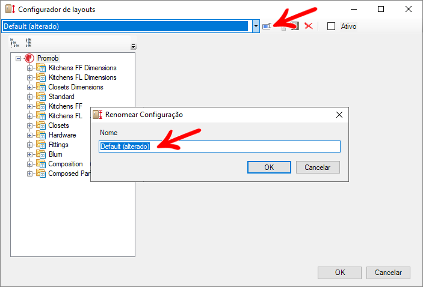Confirm rename with the dialog OK button

coord(269,168)
